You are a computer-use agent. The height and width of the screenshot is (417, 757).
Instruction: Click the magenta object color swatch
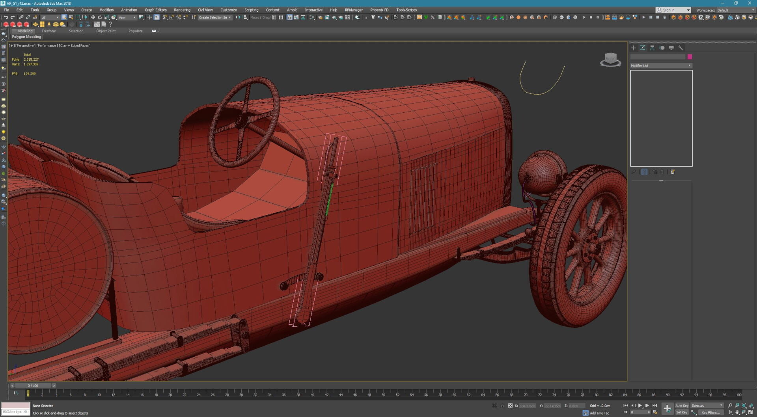tap(690, 57)
